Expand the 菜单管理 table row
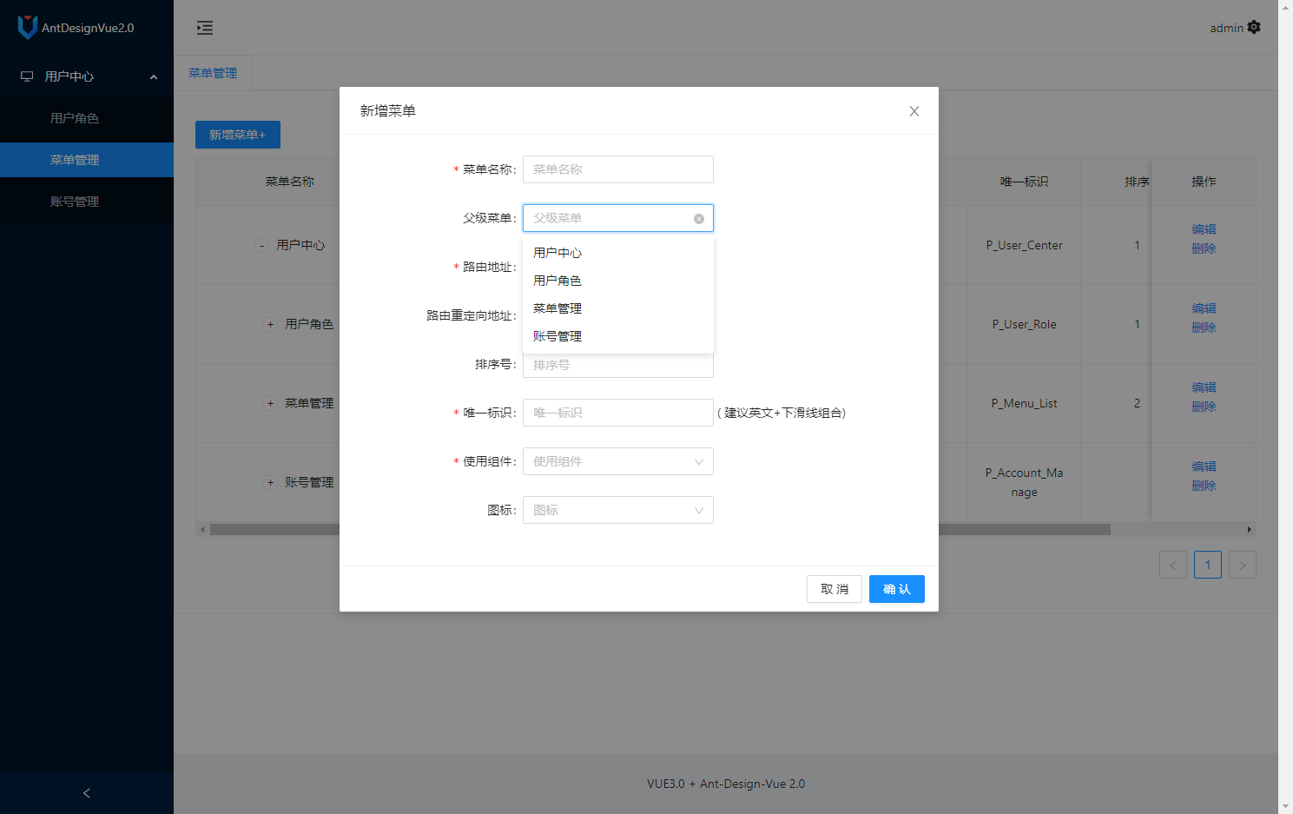 [271, 404]
